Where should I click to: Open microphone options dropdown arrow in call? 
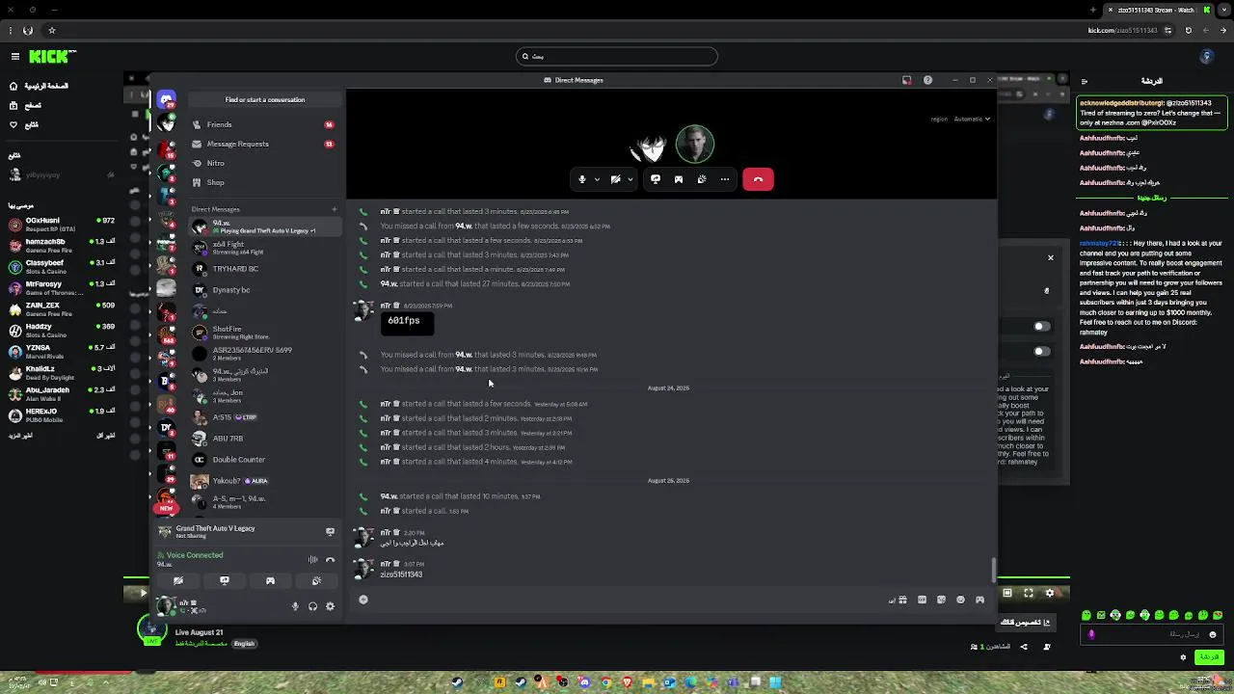click(x=597, y=179)
